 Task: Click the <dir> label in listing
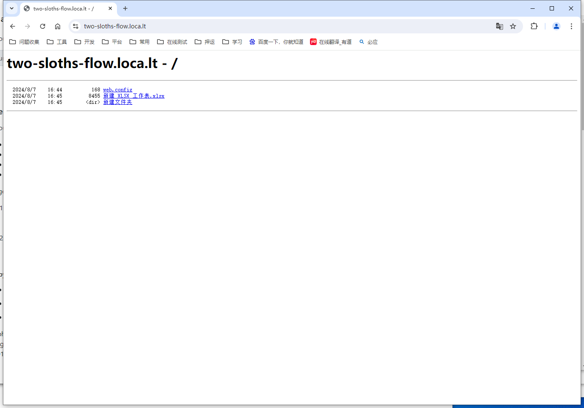coord(93,102)
